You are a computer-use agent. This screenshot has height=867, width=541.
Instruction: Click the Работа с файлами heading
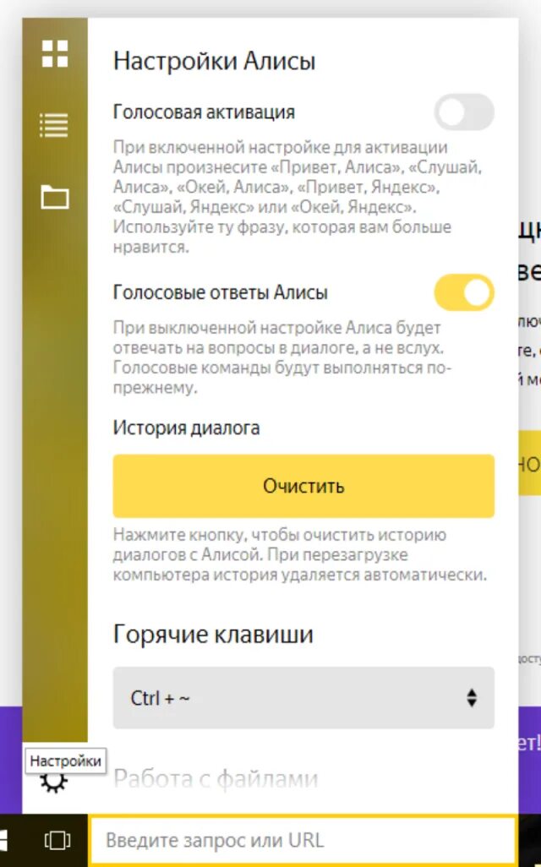(x=216, y=778)
